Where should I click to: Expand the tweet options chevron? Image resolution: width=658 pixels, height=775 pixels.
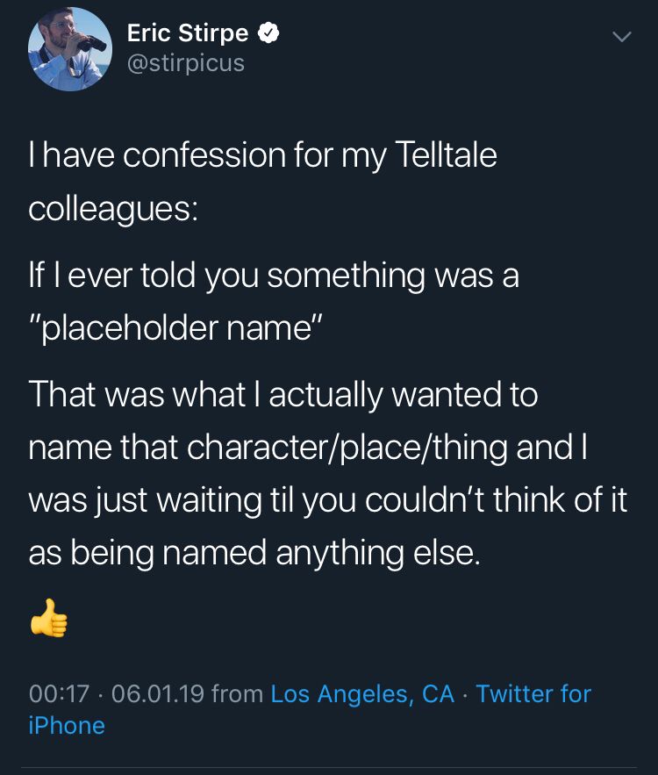[621, 37]
